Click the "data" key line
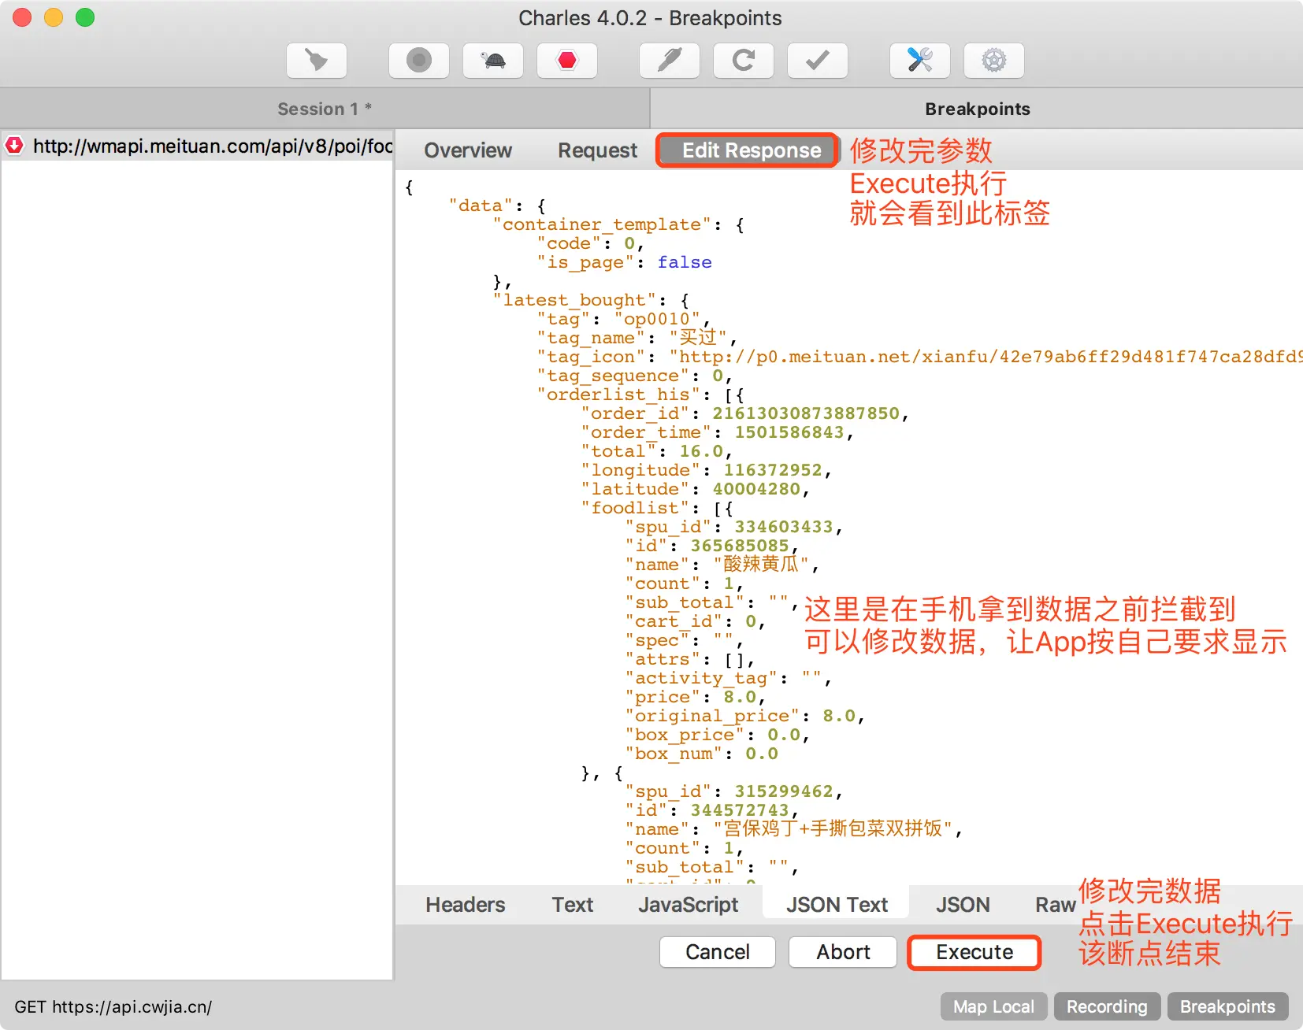This screenshot has width=1303, height=1030. [498, 206]
